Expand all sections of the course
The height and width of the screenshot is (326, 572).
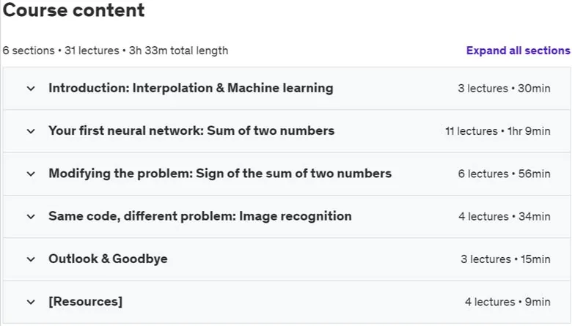click(x=518, y=51)
